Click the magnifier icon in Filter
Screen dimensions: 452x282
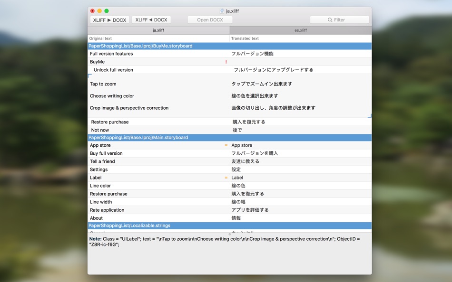point(330,20)
